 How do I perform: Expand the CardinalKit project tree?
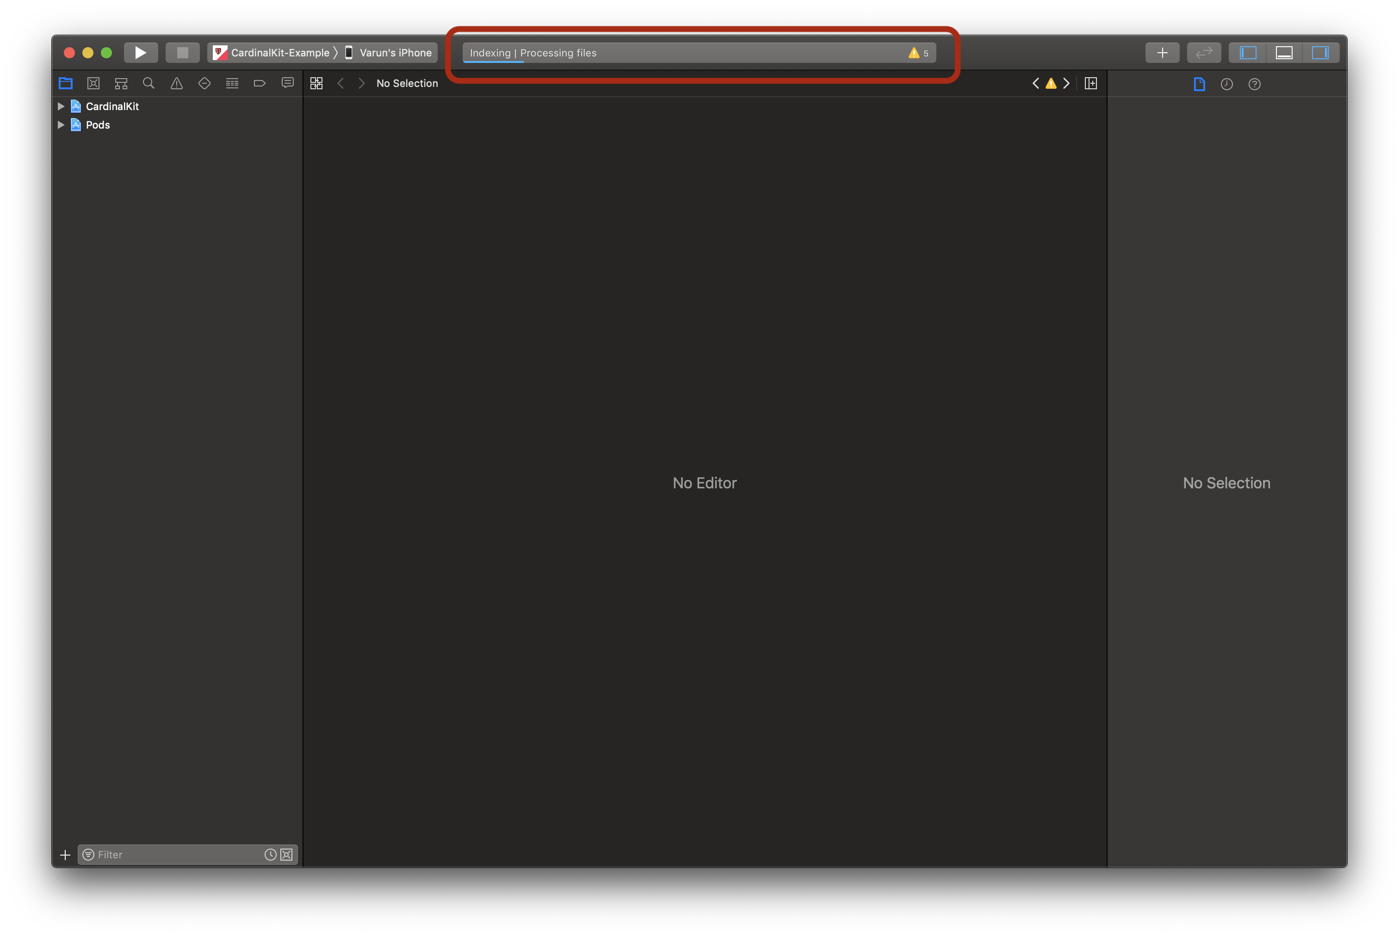pos(61,106)
